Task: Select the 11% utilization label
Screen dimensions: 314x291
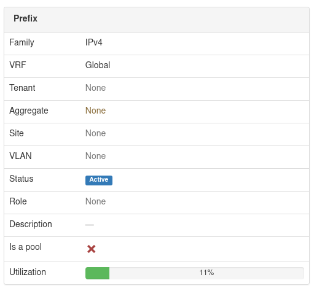Action: [206, 273]
